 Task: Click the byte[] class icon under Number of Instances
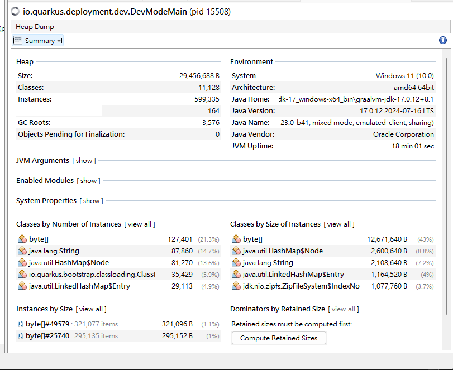pyautogui.click(x=22, y=239)
